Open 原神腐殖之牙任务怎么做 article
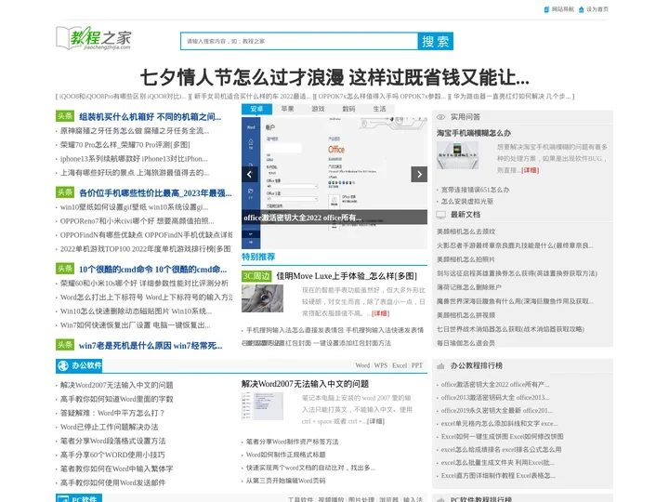 click(135, 131)
